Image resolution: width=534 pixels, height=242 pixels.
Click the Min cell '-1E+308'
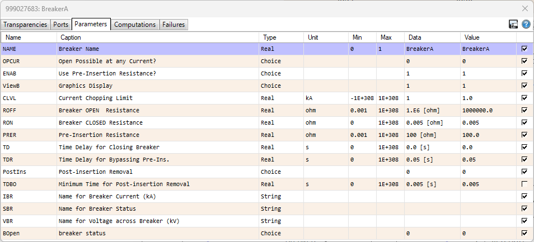362,98
